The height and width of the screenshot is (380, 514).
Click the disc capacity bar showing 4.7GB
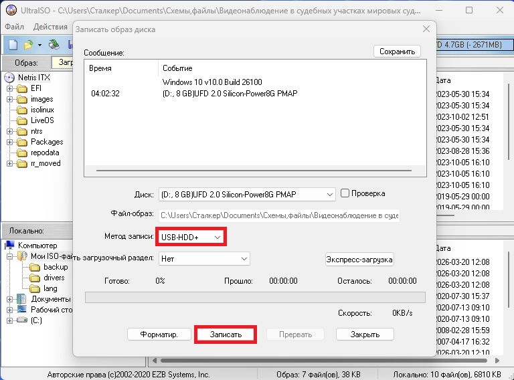tap(475, 45)
